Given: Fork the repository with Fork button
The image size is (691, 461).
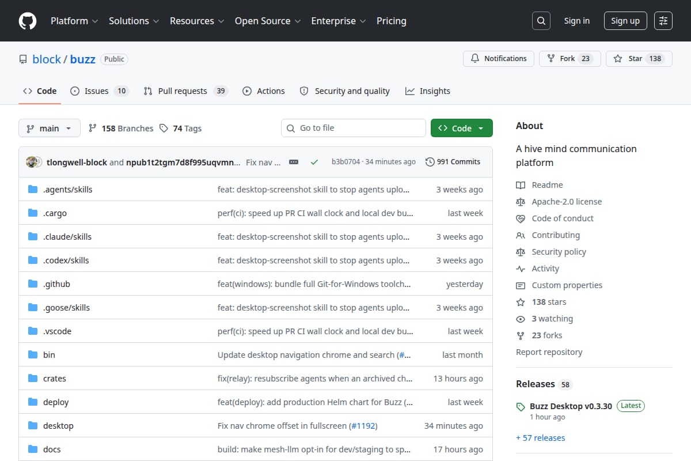Looking at the screenshot, I should point(570,59).
